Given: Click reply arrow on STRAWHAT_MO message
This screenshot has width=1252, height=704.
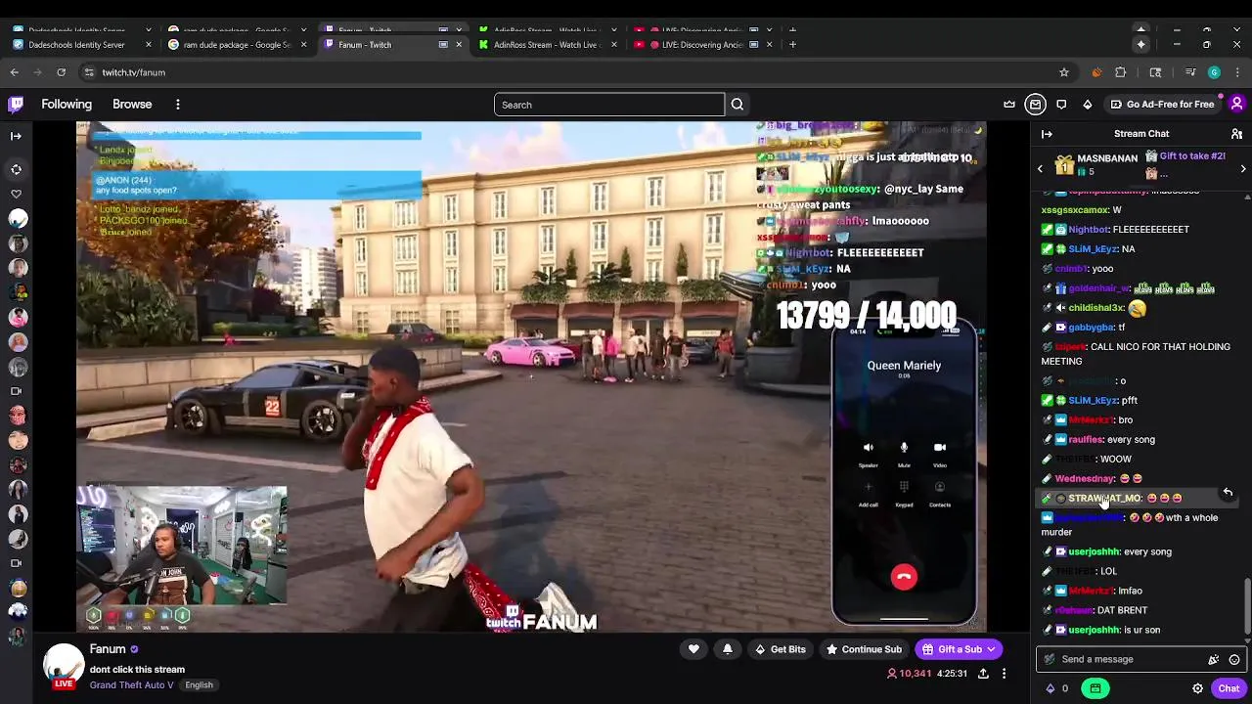Looking at the screenshot, I should coord(1228,493).
